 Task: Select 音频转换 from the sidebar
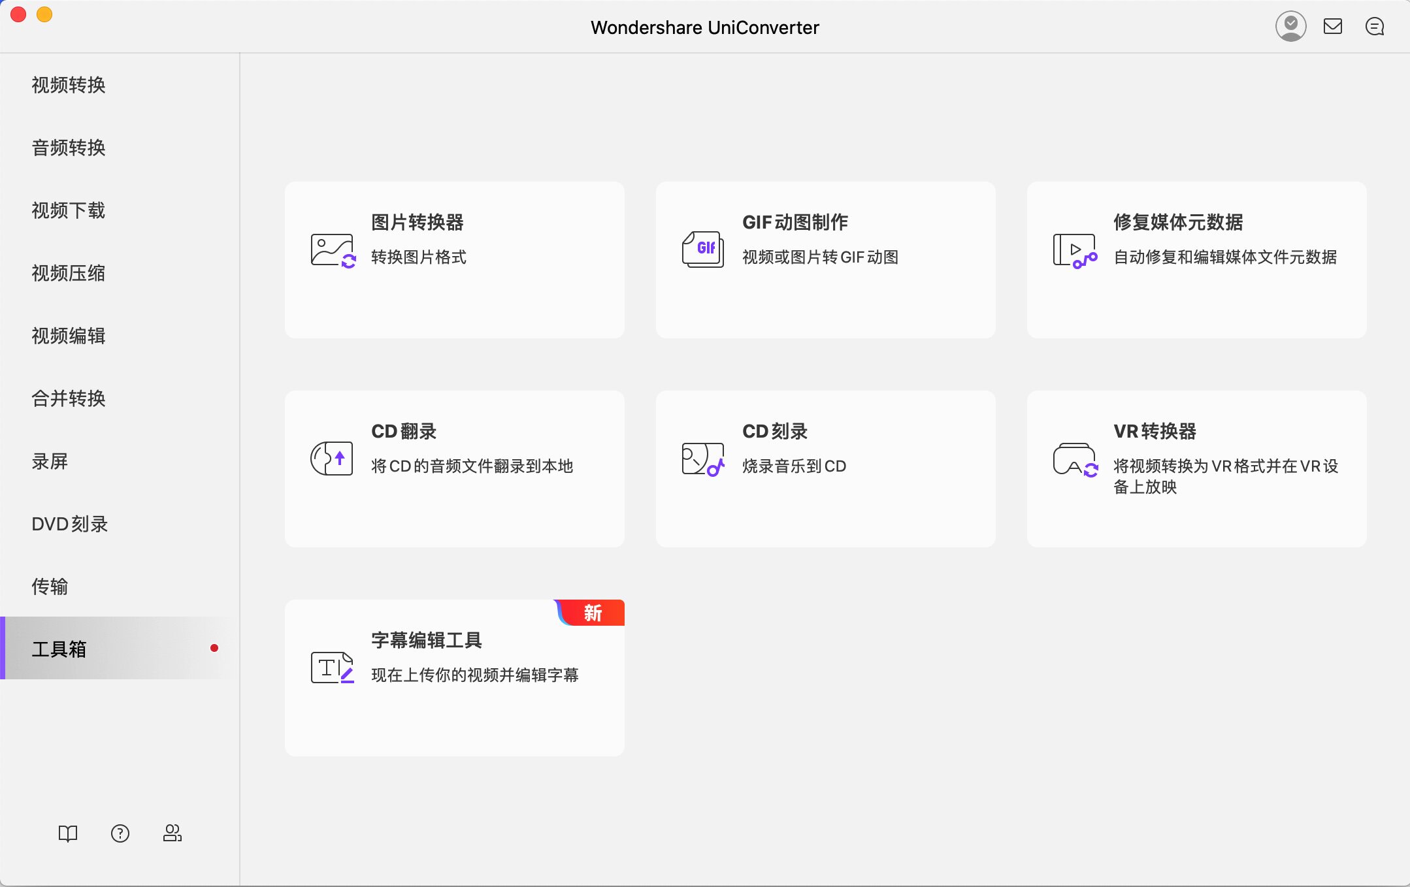coord(69,148)
